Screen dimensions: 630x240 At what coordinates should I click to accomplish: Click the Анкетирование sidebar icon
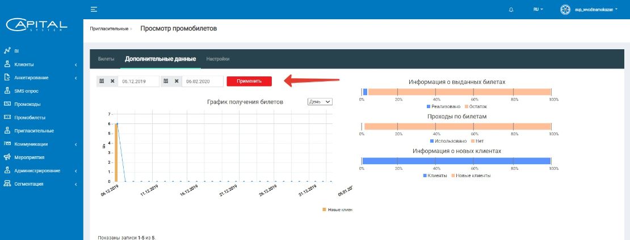click(x=7, y=78)
